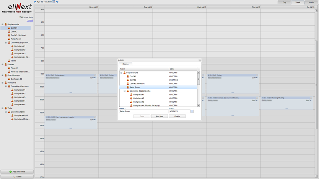The height and width of the screenshot is (179, 319).
Task: Collapse the Warszawa node in sidebar
Action: point(2,83)
